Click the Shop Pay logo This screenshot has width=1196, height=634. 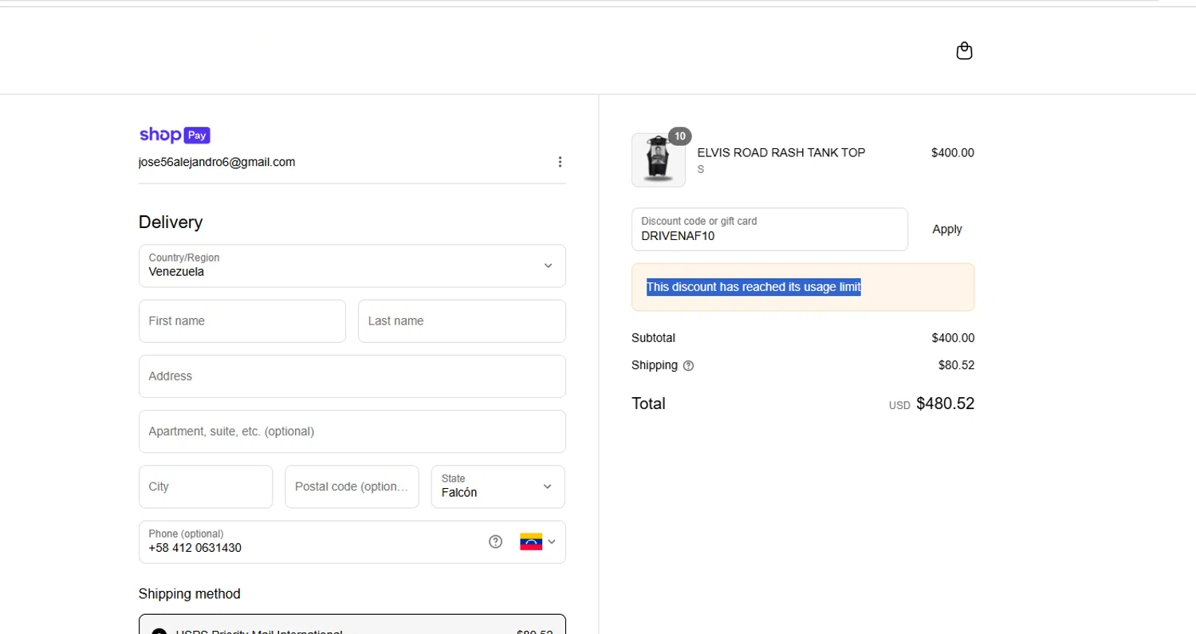175,135
